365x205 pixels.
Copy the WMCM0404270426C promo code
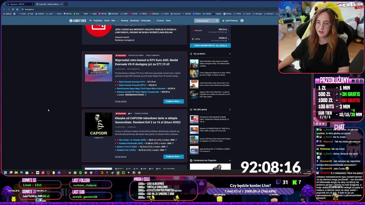pyautogui.click(x=145, y=95)
